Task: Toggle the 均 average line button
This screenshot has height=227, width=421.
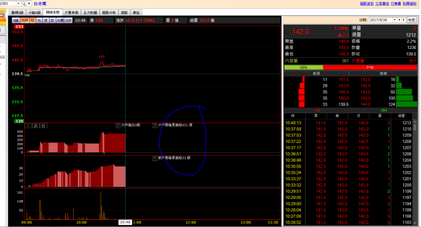Action: [32, 20]
